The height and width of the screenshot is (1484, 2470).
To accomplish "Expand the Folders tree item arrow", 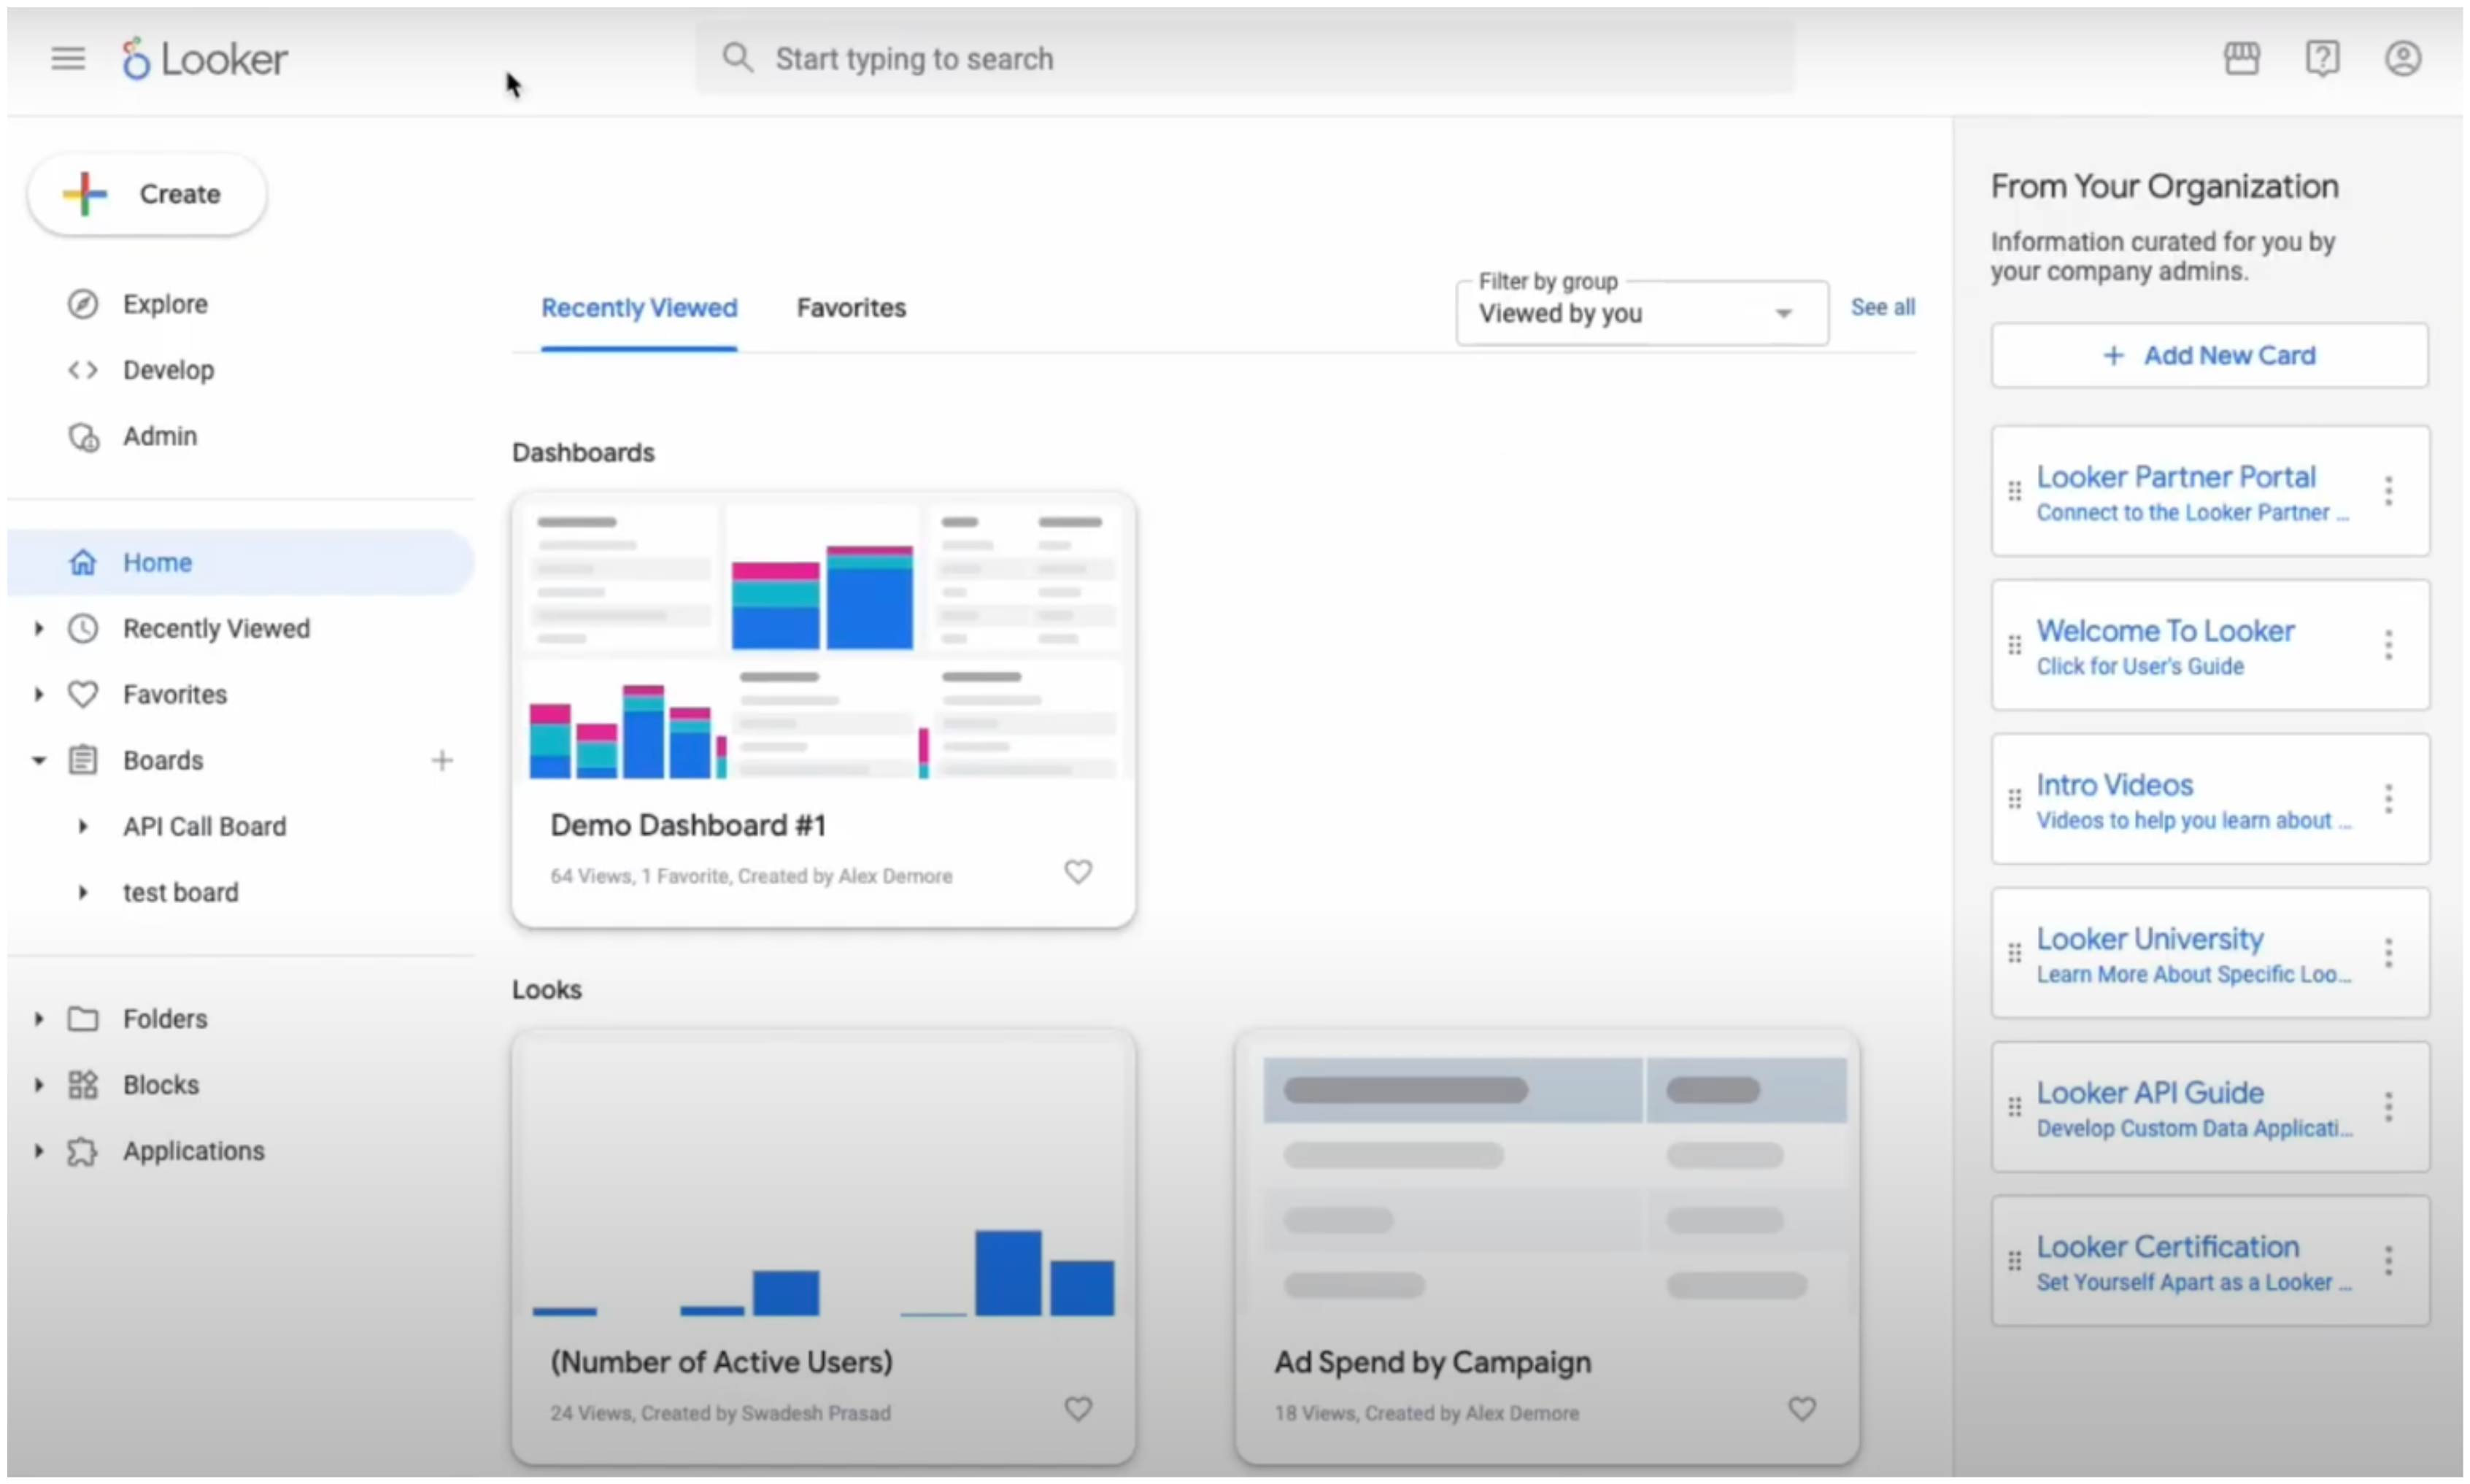I will [39, 1019].
